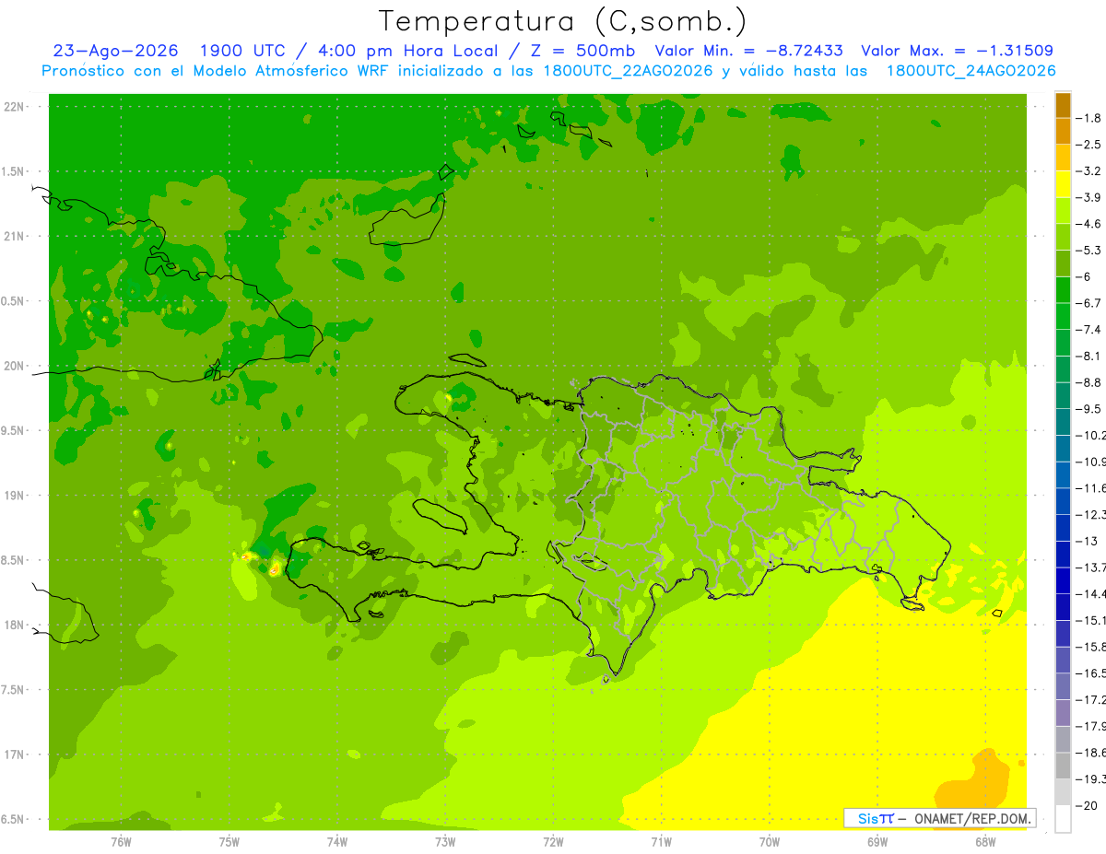This screenshot has height=854, width=1106.
Task: Click white swatch below the -20 label
Action: point(1063,818)
